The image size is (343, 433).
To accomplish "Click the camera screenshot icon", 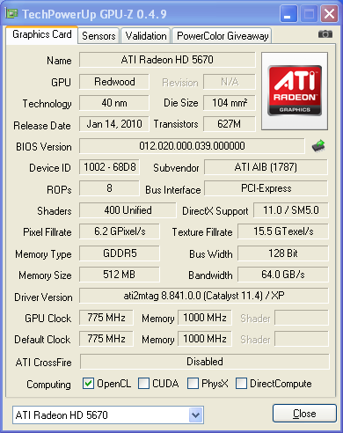I will click(325, 34).
